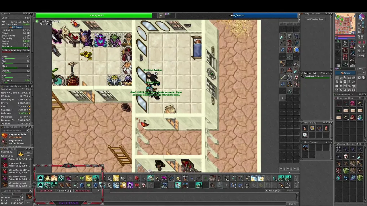Zoom in the minimap
The height and width of the screenshot is (206, 367).
coord(360,28)
